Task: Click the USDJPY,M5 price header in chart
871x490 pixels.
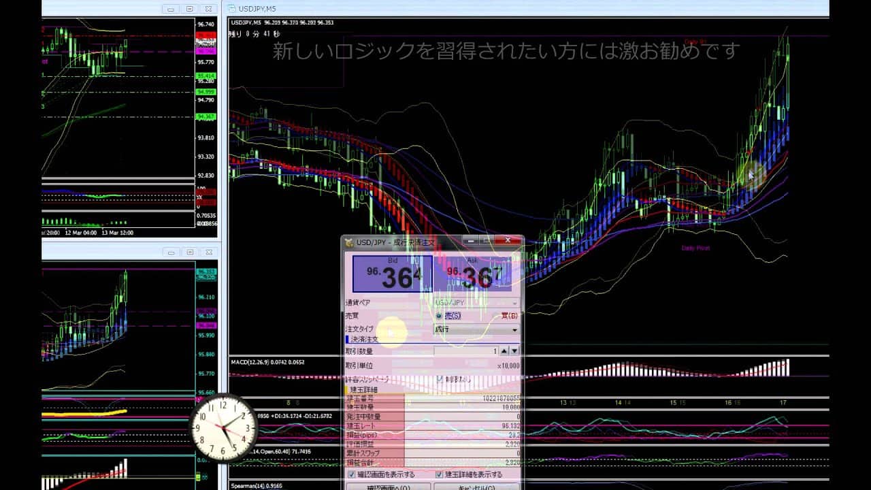Action: [282, 22]
